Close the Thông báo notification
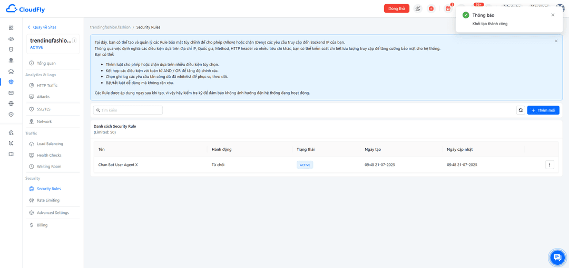The image size is (569, 268). pyautogui.click(x=553, y=15)
